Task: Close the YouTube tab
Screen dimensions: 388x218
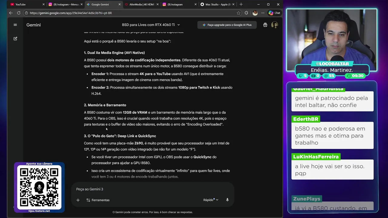Action: pyautogui.click(x=43, y=5)
